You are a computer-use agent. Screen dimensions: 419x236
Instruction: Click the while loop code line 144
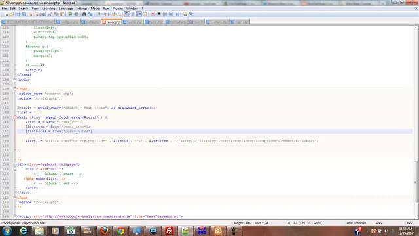[x=62, y=117]
